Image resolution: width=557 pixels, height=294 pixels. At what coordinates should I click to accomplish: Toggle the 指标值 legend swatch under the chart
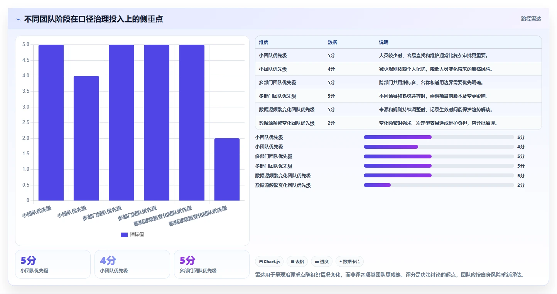124,235
